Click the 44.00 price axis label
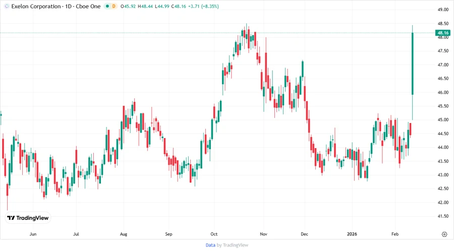454x251 pixels. (x=443, y=147)
